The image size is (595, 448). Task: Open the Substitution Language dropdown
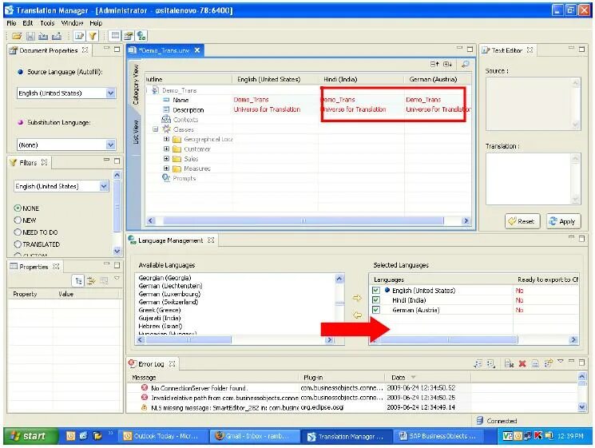(110, 145)
